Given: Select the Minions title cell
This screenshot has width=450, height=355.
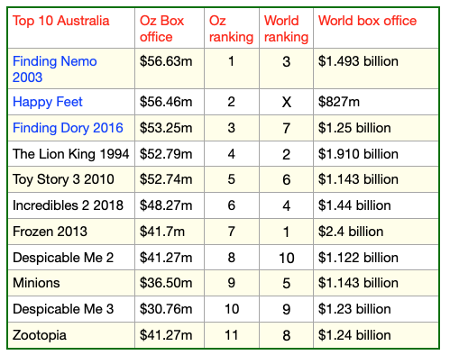Looking at the screenshot, I should pyautogui.click(x=71, y=283).
